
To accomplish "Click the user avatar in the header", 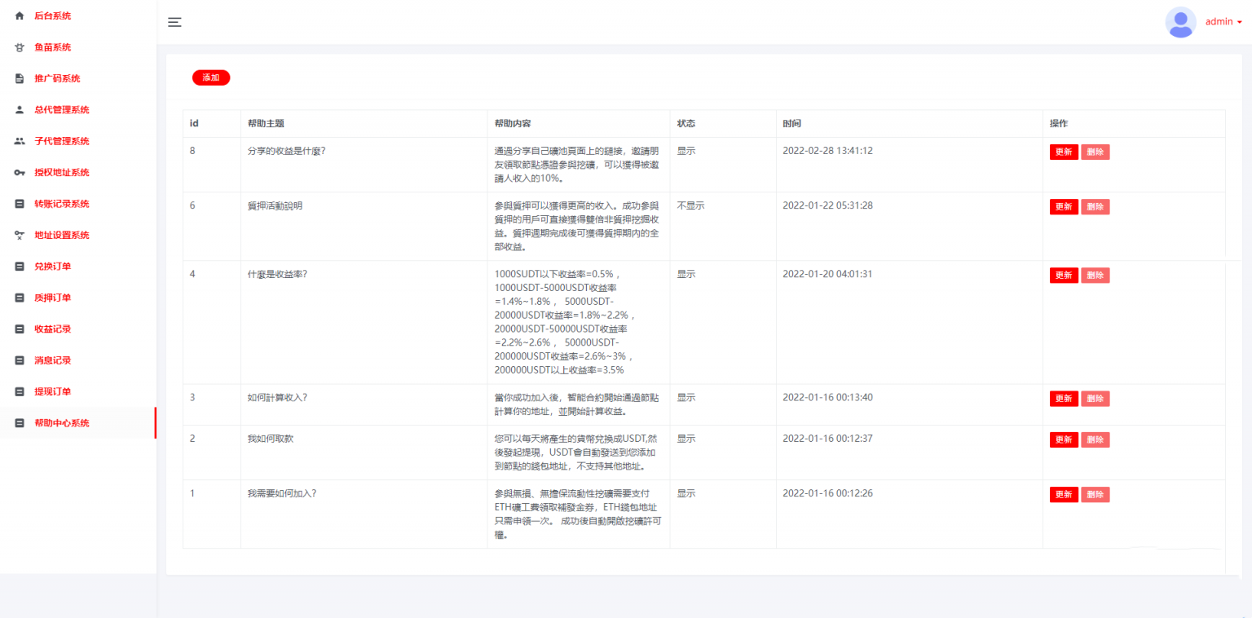I will click(1180, 22).
